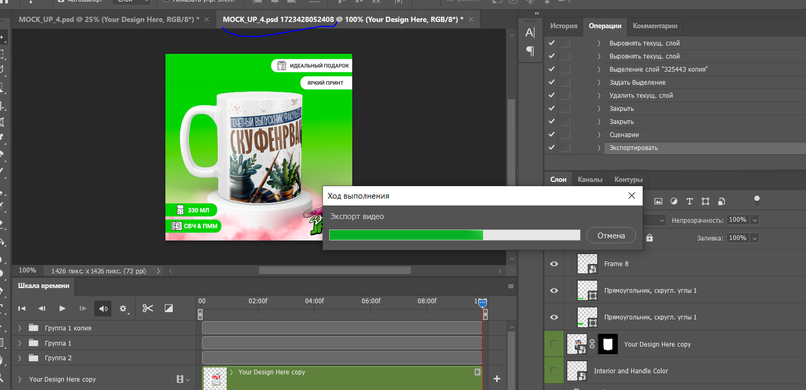Open the Непрозрачность opacity dropdown
This screenshot has height=390, width=806.
click(x=755, y=220)
